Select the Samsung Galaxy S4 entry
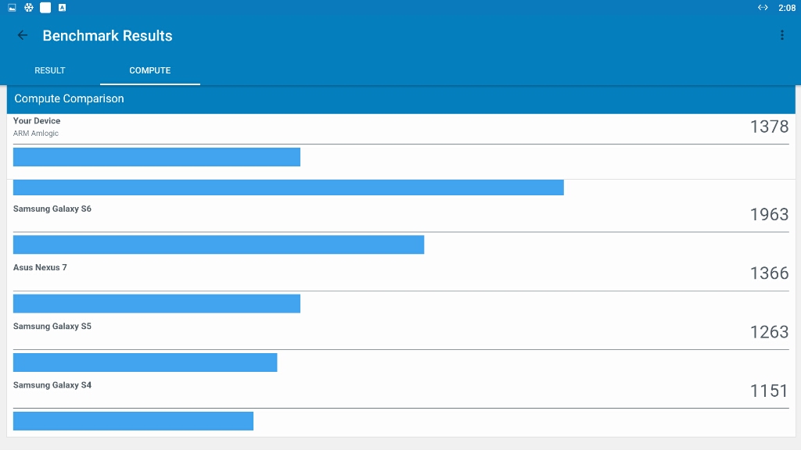Viewport: 801px width, 450px height. (52, 384)
